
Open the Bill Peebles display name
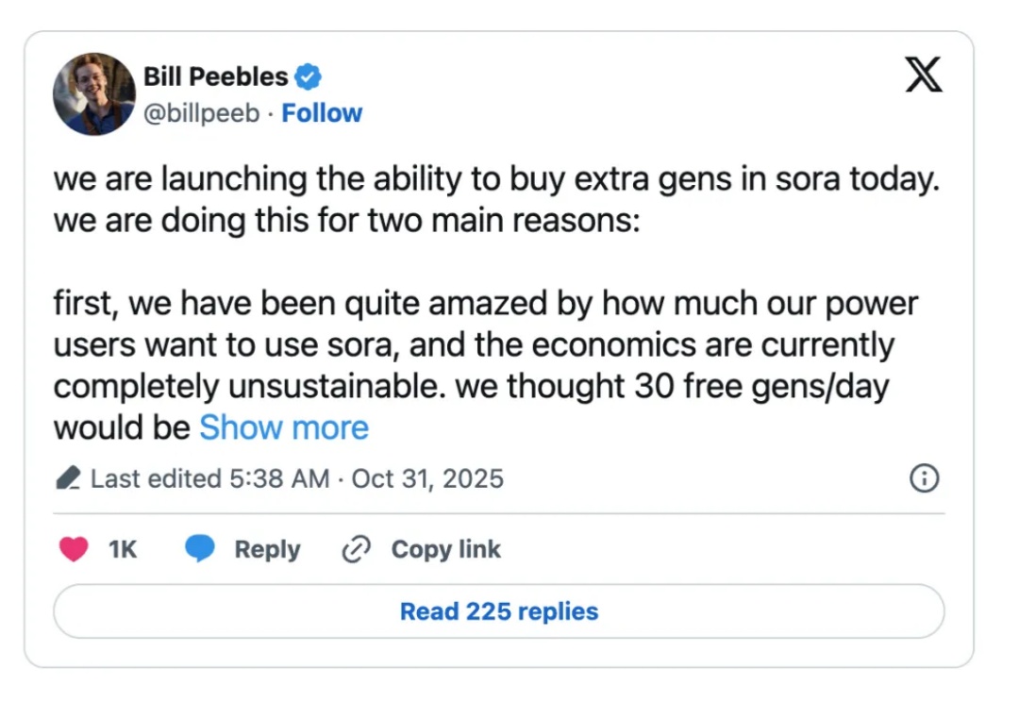click(x=216, y=75)
